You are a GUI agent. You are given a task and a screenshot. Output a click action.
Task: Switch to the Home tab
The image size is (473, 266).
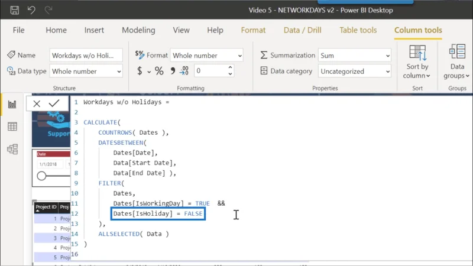tap(56, 30)
